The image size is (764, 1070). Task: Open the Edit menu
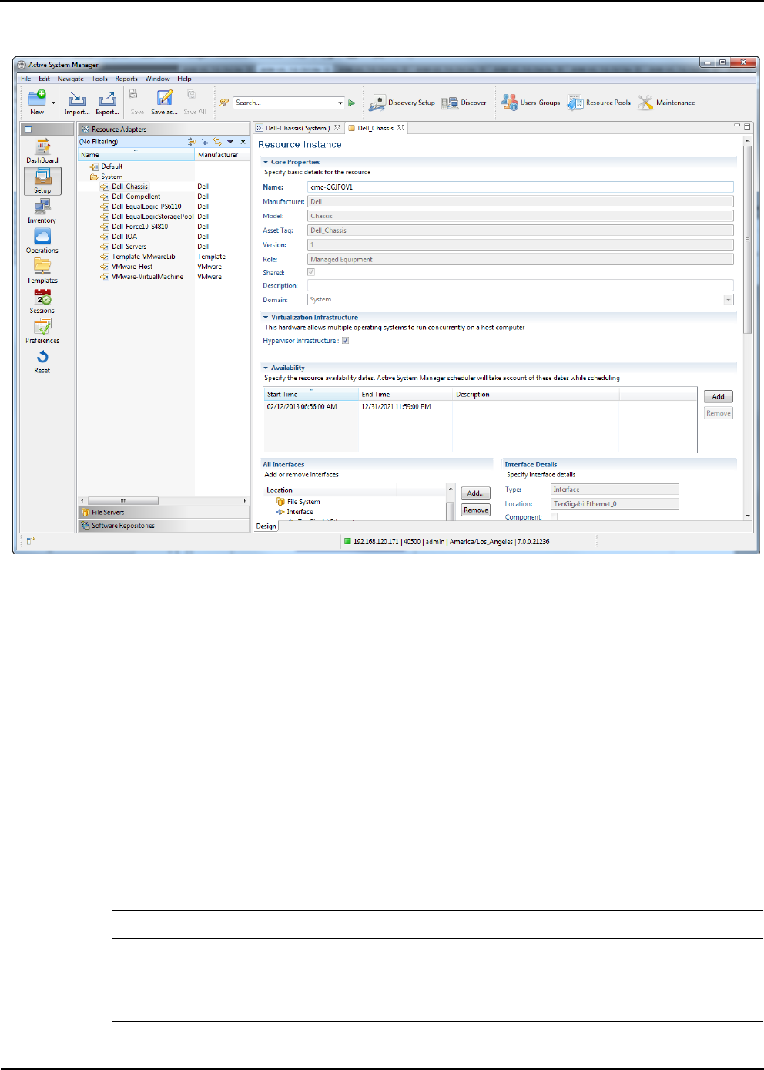[44, 79]
